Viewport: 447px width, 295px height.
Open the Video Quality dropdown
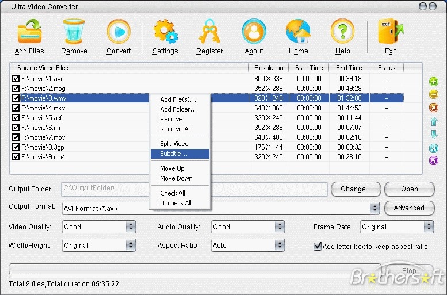(99, 227)
